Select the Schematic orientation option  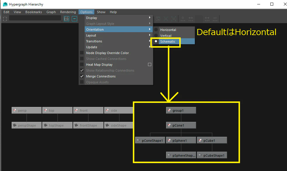[174, 42]
